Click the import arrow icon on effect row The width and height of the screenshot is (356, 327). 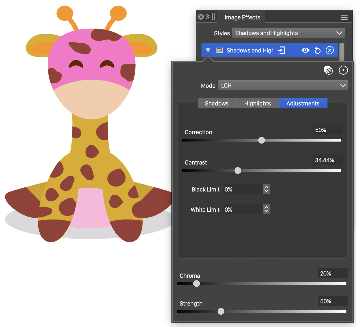(x=281, y=50)
